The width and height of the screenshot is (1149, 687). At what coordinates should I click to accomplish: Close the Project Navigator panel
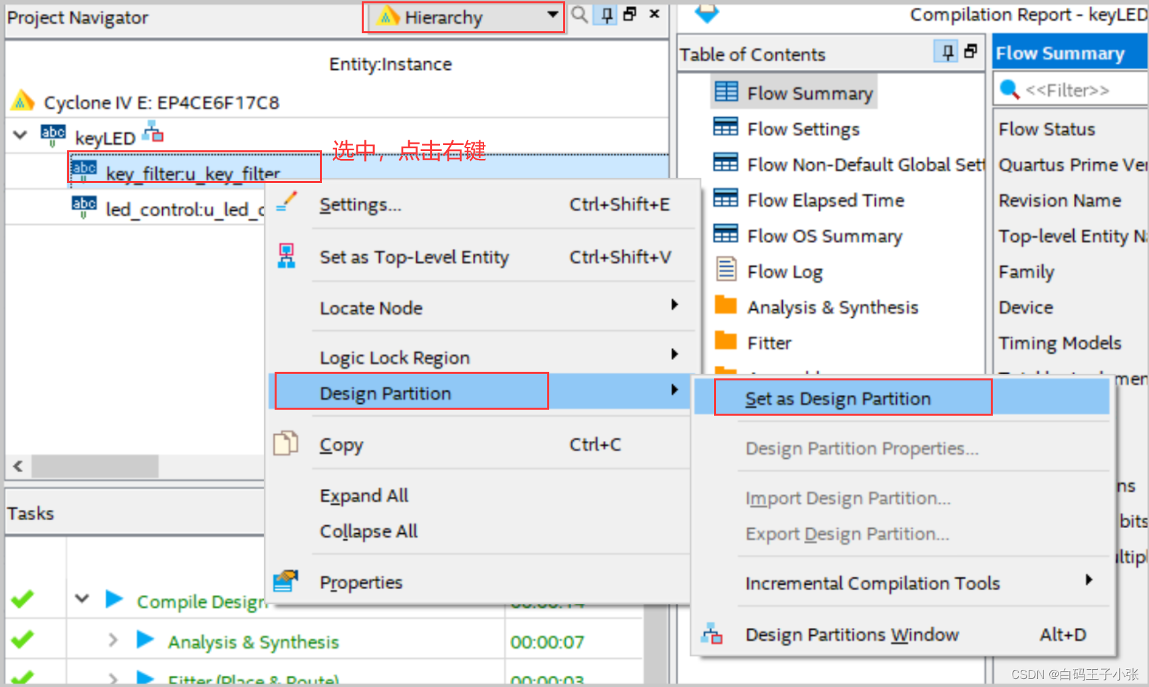(654, 14)
